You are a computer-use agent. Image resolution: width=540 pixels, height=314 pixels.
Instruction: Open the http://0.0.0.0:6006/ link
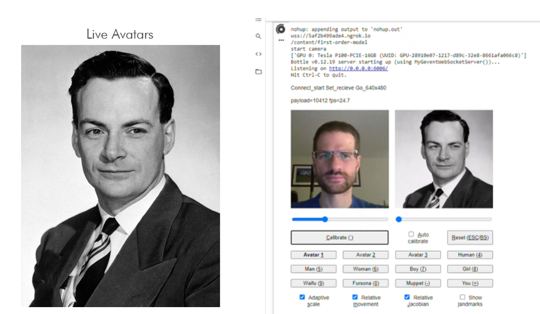pos(358,68)
